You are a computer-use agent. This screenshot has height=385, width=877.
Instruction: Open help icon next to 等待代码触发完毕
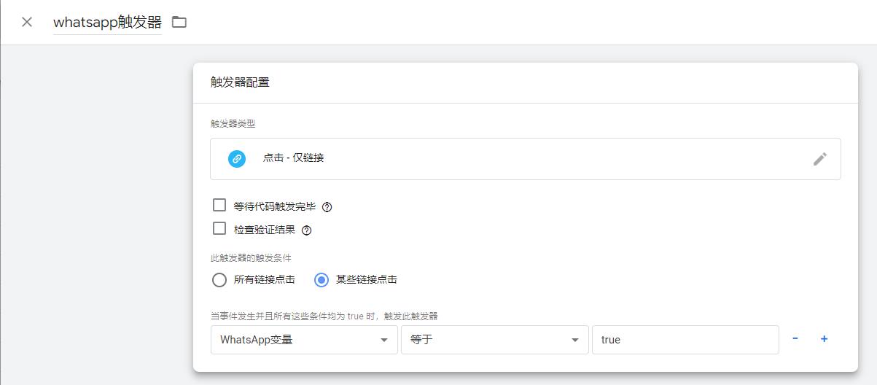[327, 207]
